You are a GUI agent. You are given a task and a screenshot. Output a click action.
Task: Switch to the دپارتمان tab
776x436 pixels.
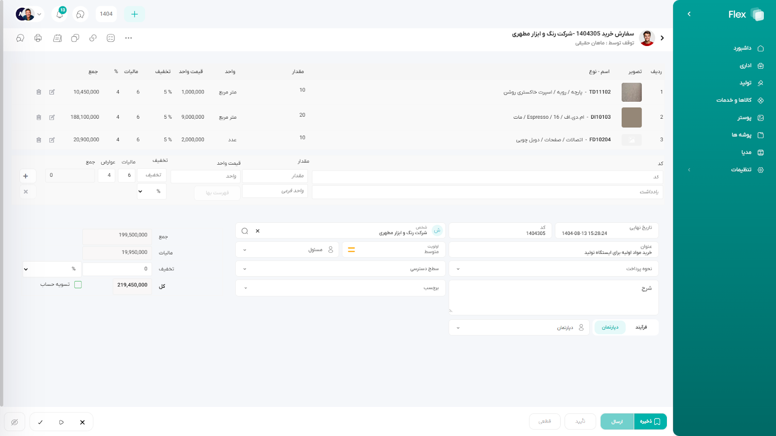pos(610,327)
